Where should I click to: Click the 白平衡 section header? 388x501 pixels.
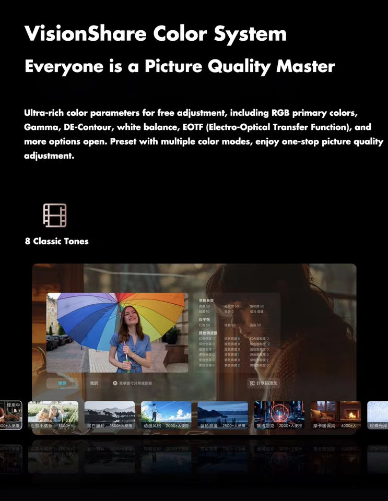click(205, 319)
